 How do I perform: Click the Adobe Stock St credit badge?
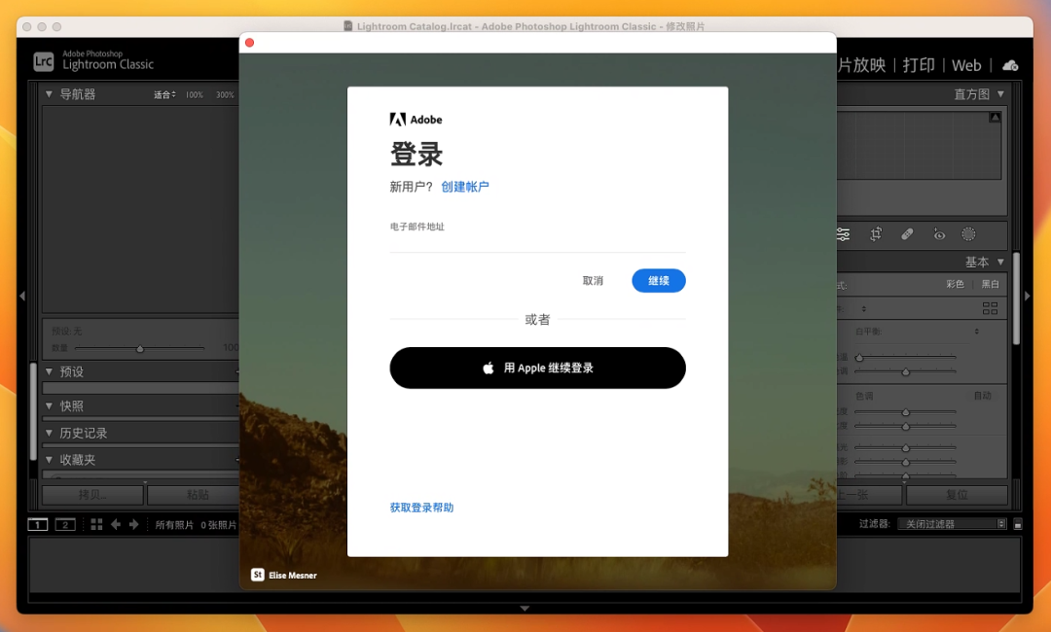(257, 575)
